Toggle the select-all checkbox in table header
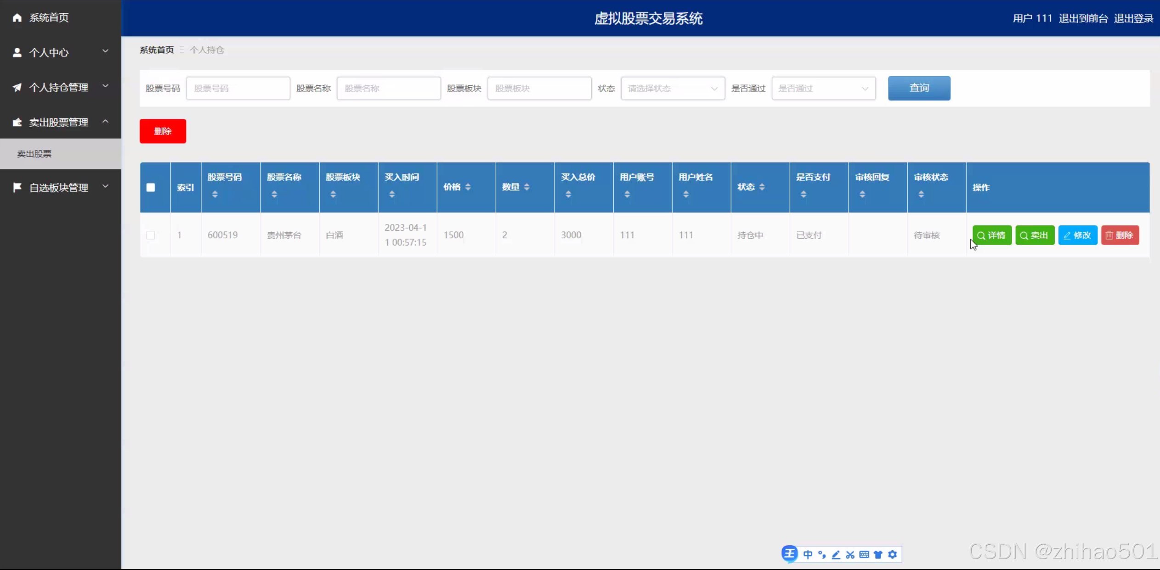This screenshot has height=570, width=1160. coord(151,187)
